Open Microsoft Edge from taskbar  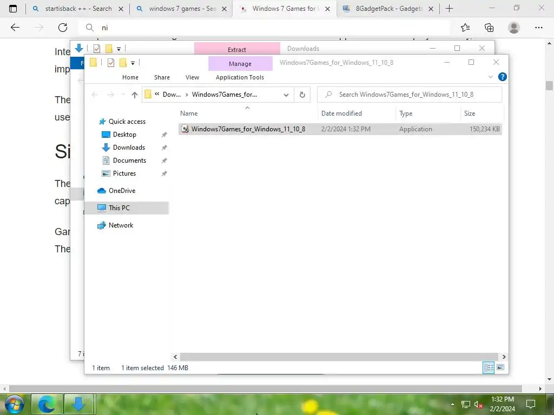pos(47,404)
